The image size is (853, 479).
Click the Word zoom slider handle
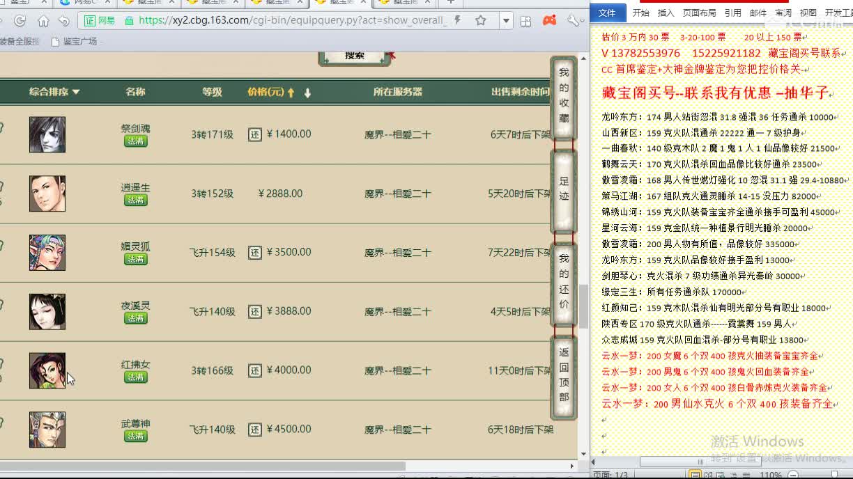coord(835,474)
